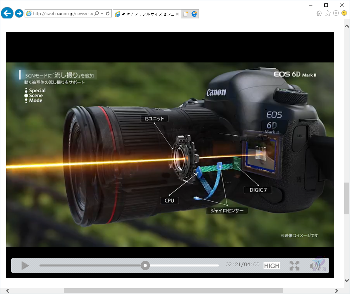Launch Microsoft Edge from the tab bar
Image resolution: width=350 pixels, height=294 pixels.
[194, 14]
